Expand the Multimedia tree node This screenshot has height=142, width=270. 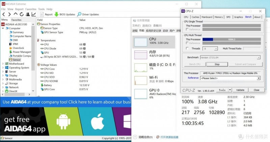coord(3,80)
